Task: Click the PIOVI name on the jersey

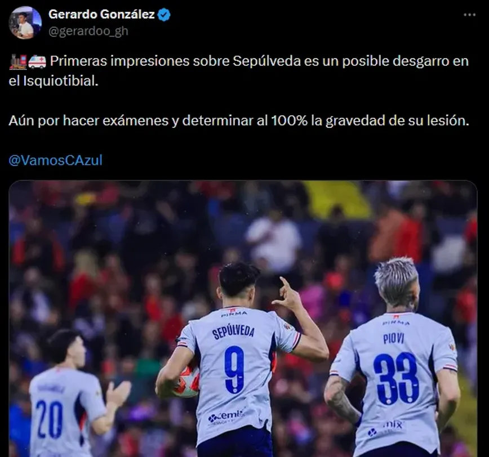Action: 394,338
